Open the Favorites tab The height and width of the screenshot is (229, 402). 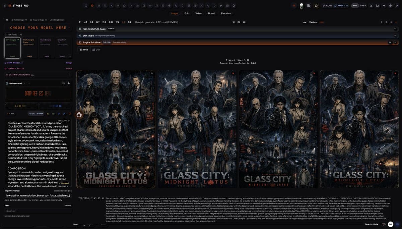tap(226, 13)
